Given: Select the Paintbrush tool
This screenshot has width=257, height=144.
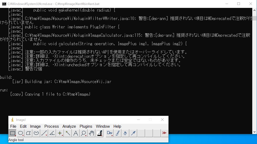Looking at the screenshot, I should (117, 133).
